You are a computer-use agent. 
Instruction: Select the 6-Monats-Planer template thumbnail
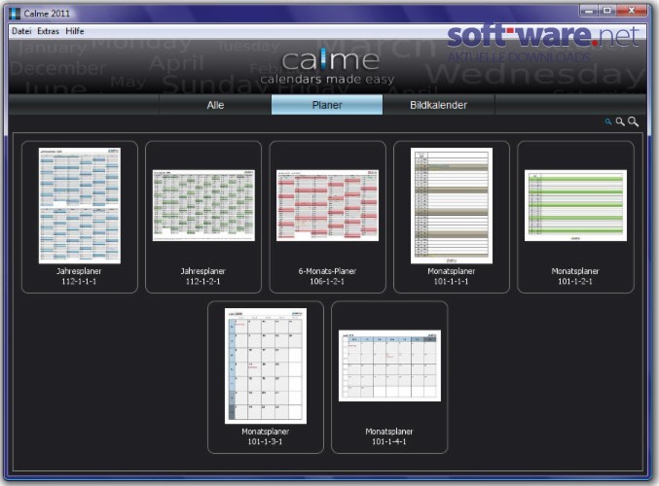[327, 205]
